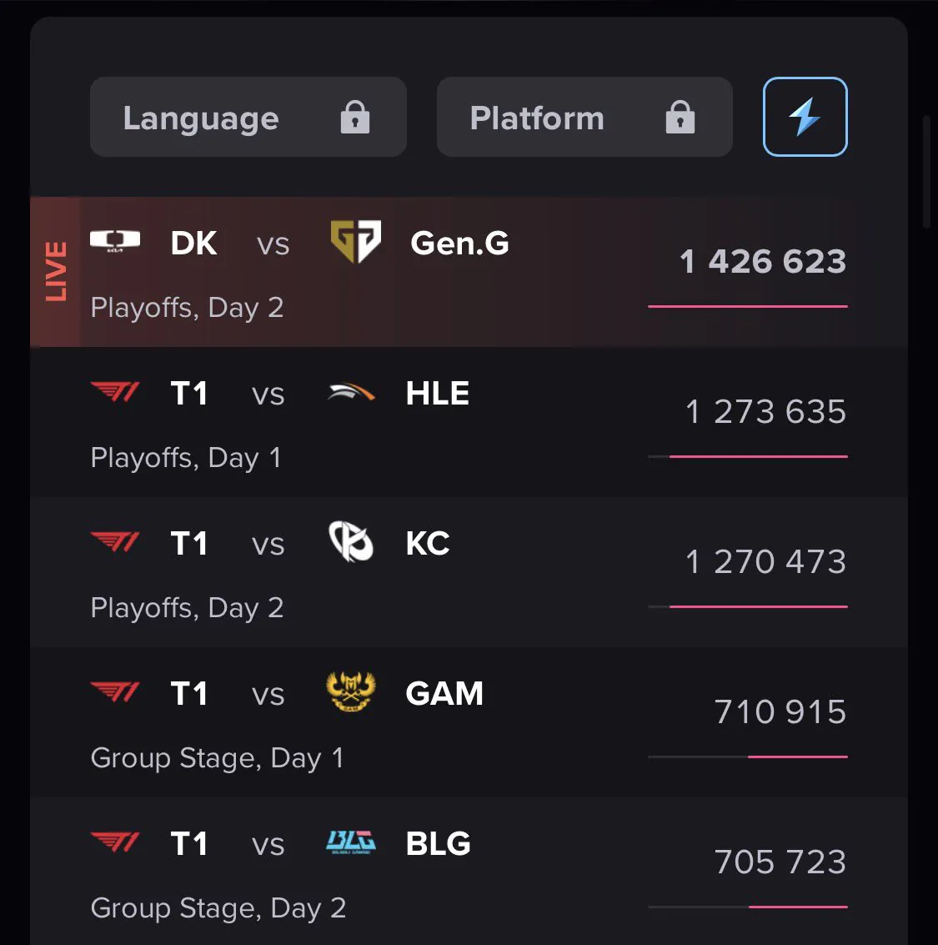Click the 710 915 viewers figure

[x=780, y=711]
